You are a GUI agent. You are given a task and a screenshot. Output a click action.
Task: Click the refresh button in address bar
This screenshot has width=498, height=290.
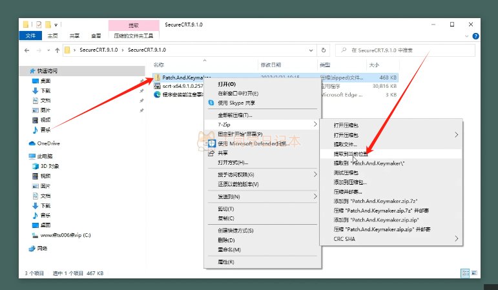(324, 50)
